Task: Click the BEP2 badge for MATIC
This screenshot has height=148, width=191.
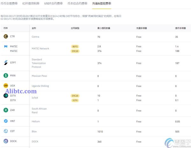Action: [75, 46]
